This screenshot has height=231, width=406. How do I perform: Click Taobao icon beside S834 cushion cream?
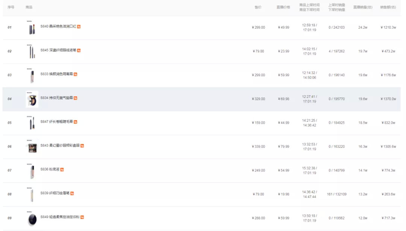pos(76,98)
